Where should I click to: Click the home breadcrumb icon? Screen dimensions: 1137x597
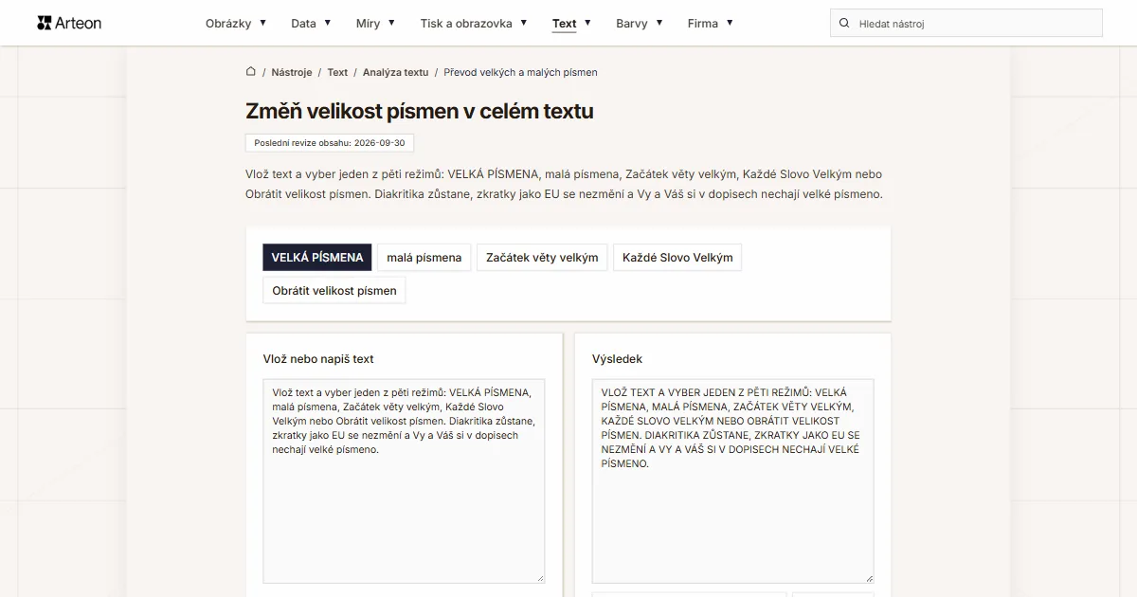coord(251,71)
